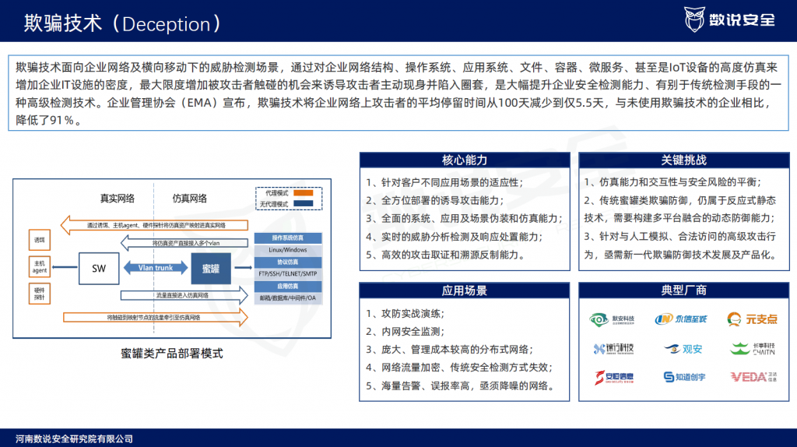Select the 关键挑战 section header
797x447 pixels.
click(x=683, y=160)
